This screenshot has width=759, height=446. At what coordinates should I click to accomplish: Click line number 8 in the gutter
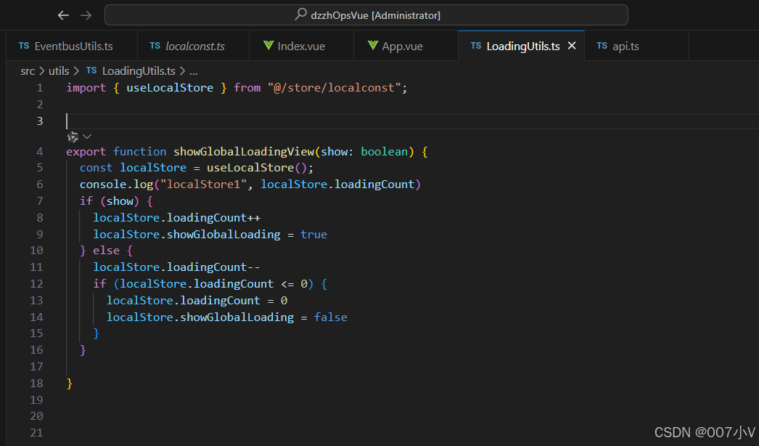click(39, 217)
